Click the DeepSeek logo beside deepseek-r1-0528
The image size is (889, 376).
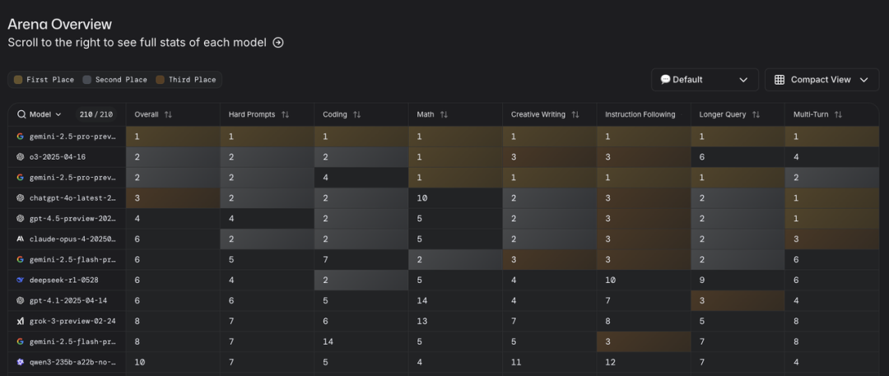21,281
